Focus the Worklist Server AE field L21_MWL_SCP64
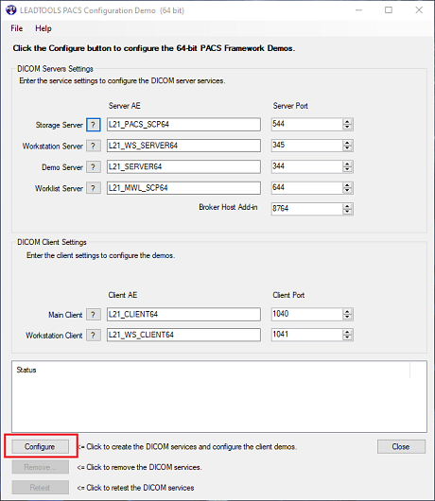Image resolution: width=435 pixels, height=501 pixels. pyautogui.click(x=183, y=187)
